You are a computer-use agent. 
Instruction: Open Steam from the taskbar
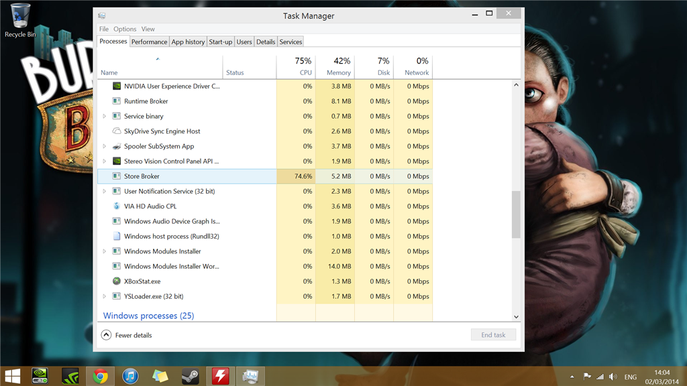190,376
